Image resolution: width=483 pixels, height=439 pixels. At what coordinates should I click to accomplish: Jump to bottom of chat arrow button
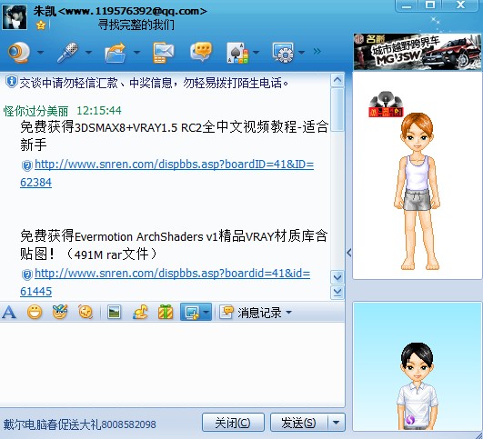click(337, 292)
